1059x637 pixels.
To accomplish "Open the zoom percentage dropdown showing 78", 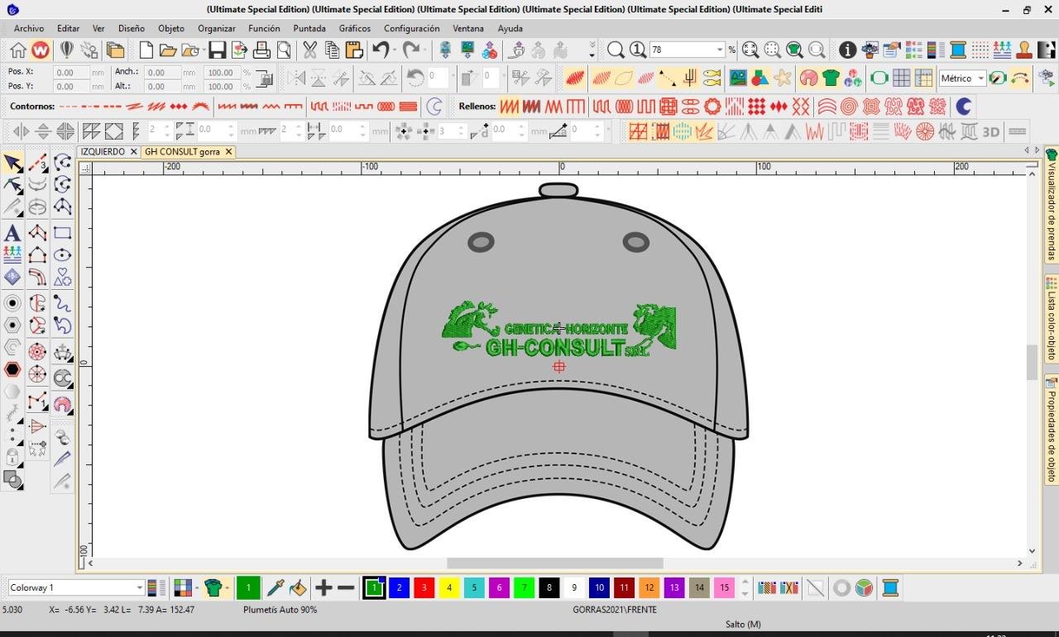I will point(719,50).
